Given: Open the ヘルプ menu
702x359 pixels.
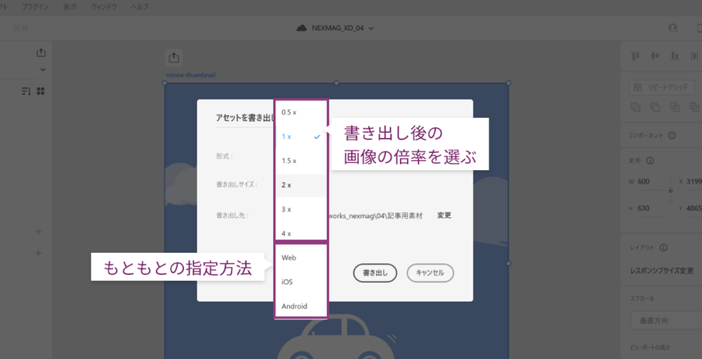Looking at the screenshot, I should 140,7.
